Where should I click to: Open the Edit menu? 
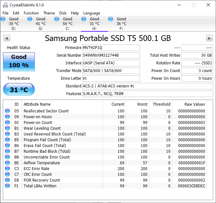click(x=16, y=13)
